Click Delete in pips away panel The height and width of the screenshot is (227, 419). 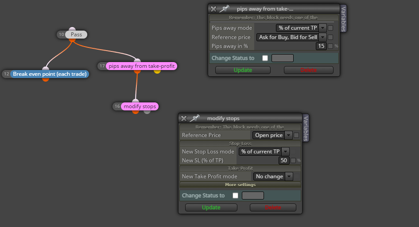[309, 70]
